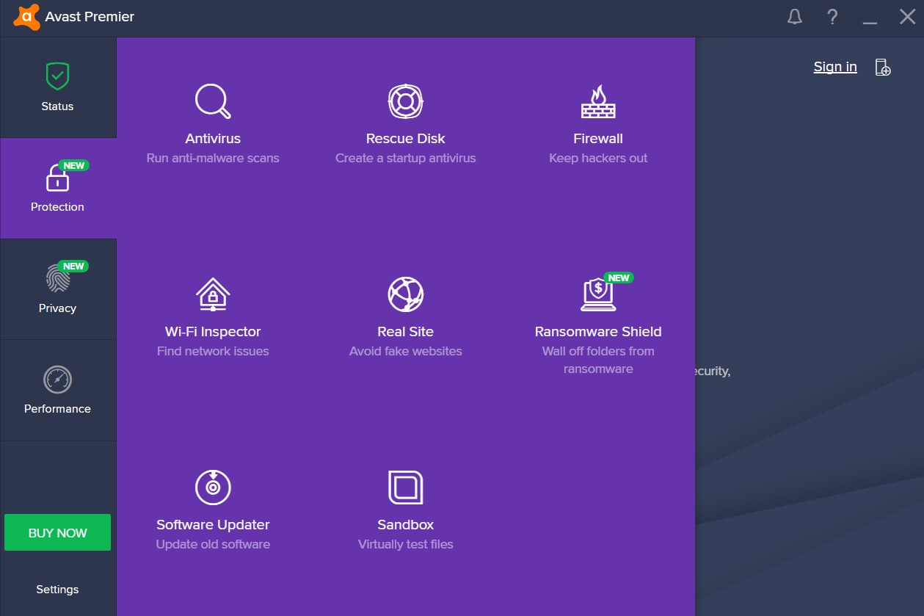The height and width of the screenshot is (616, 924).
Task: Click the green BUY NOW button
Action: tap(57, 532)
